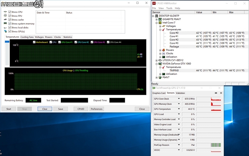Toggle the Stress local disks checkbox
Image resolution: width=249 pixels, height=156 pixels.
pyautogui.click(x=10, y=27)
